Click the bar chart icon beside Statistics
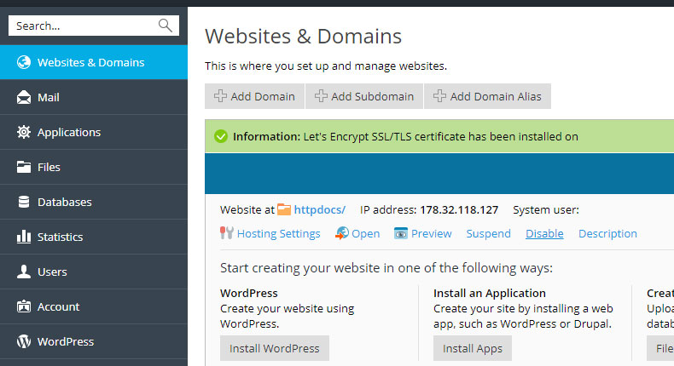Image resolution: width=674 pixels, height=366 pixels. pos(24,237)
